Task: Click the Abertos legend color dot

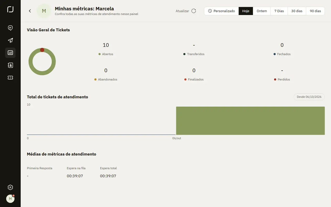Action: [x=100, y=54]
